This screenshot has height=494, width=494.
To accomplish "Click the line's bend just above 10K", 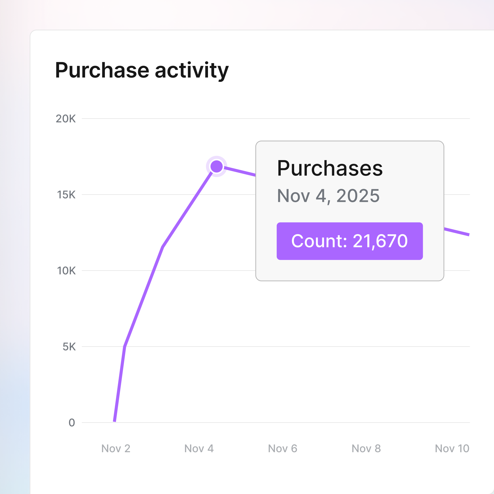I will pyautogui.click(x=163, y=247).
